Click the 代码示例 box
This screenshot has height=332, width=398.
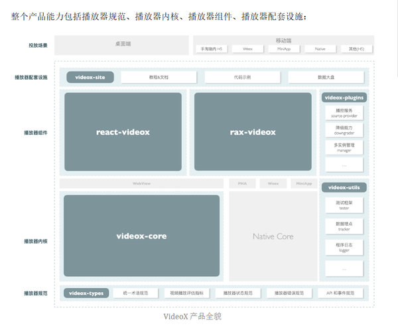pyautogui.click(x=242, y=77)
